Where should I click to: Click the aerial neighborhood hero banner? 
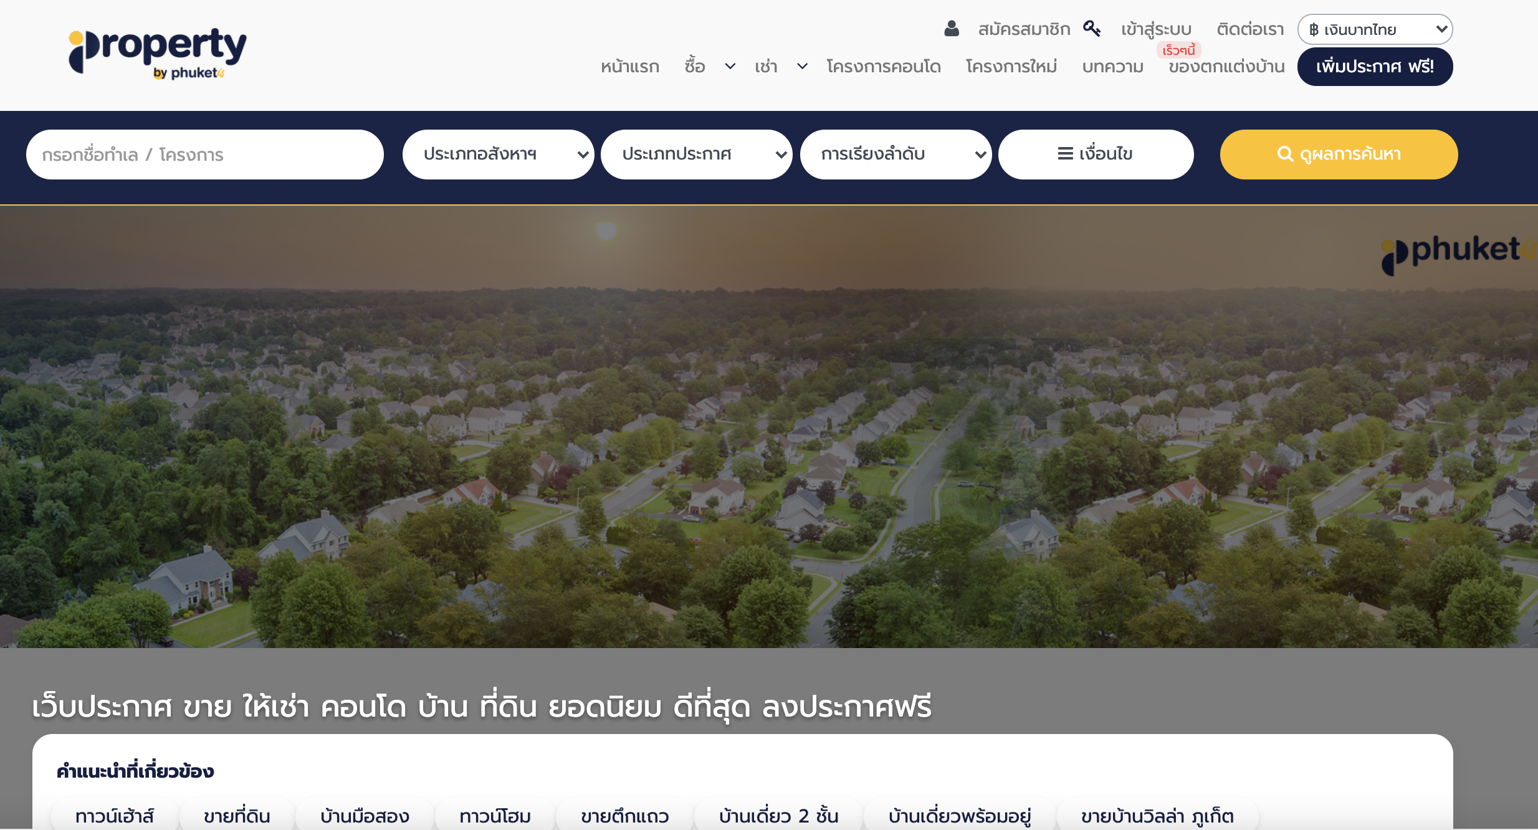point(769,427)
